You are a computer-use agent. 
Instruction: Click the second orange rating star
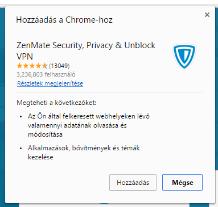tap(26, 66)
